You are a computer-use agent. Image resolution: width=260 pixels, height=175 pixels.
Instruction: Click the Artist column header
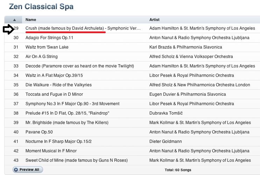pos(154,20)
